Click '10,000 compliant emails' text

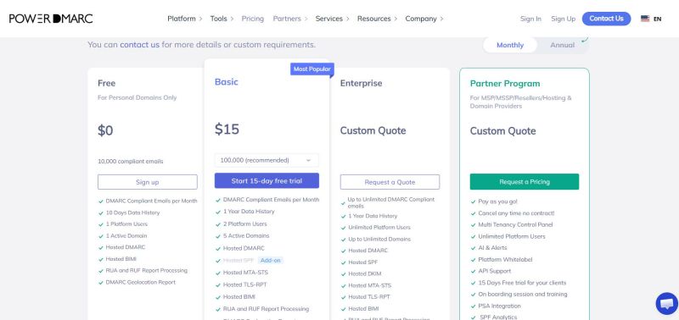pos(131,162)
